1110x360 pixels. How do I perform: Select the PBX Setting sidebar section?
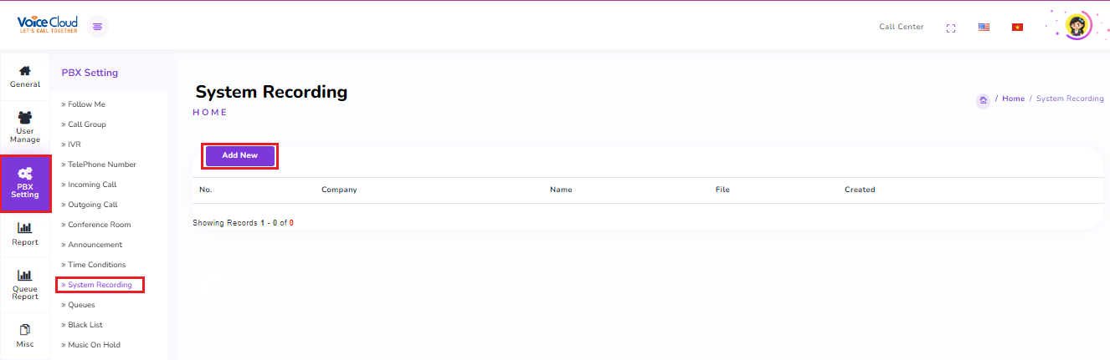[25, 184]
